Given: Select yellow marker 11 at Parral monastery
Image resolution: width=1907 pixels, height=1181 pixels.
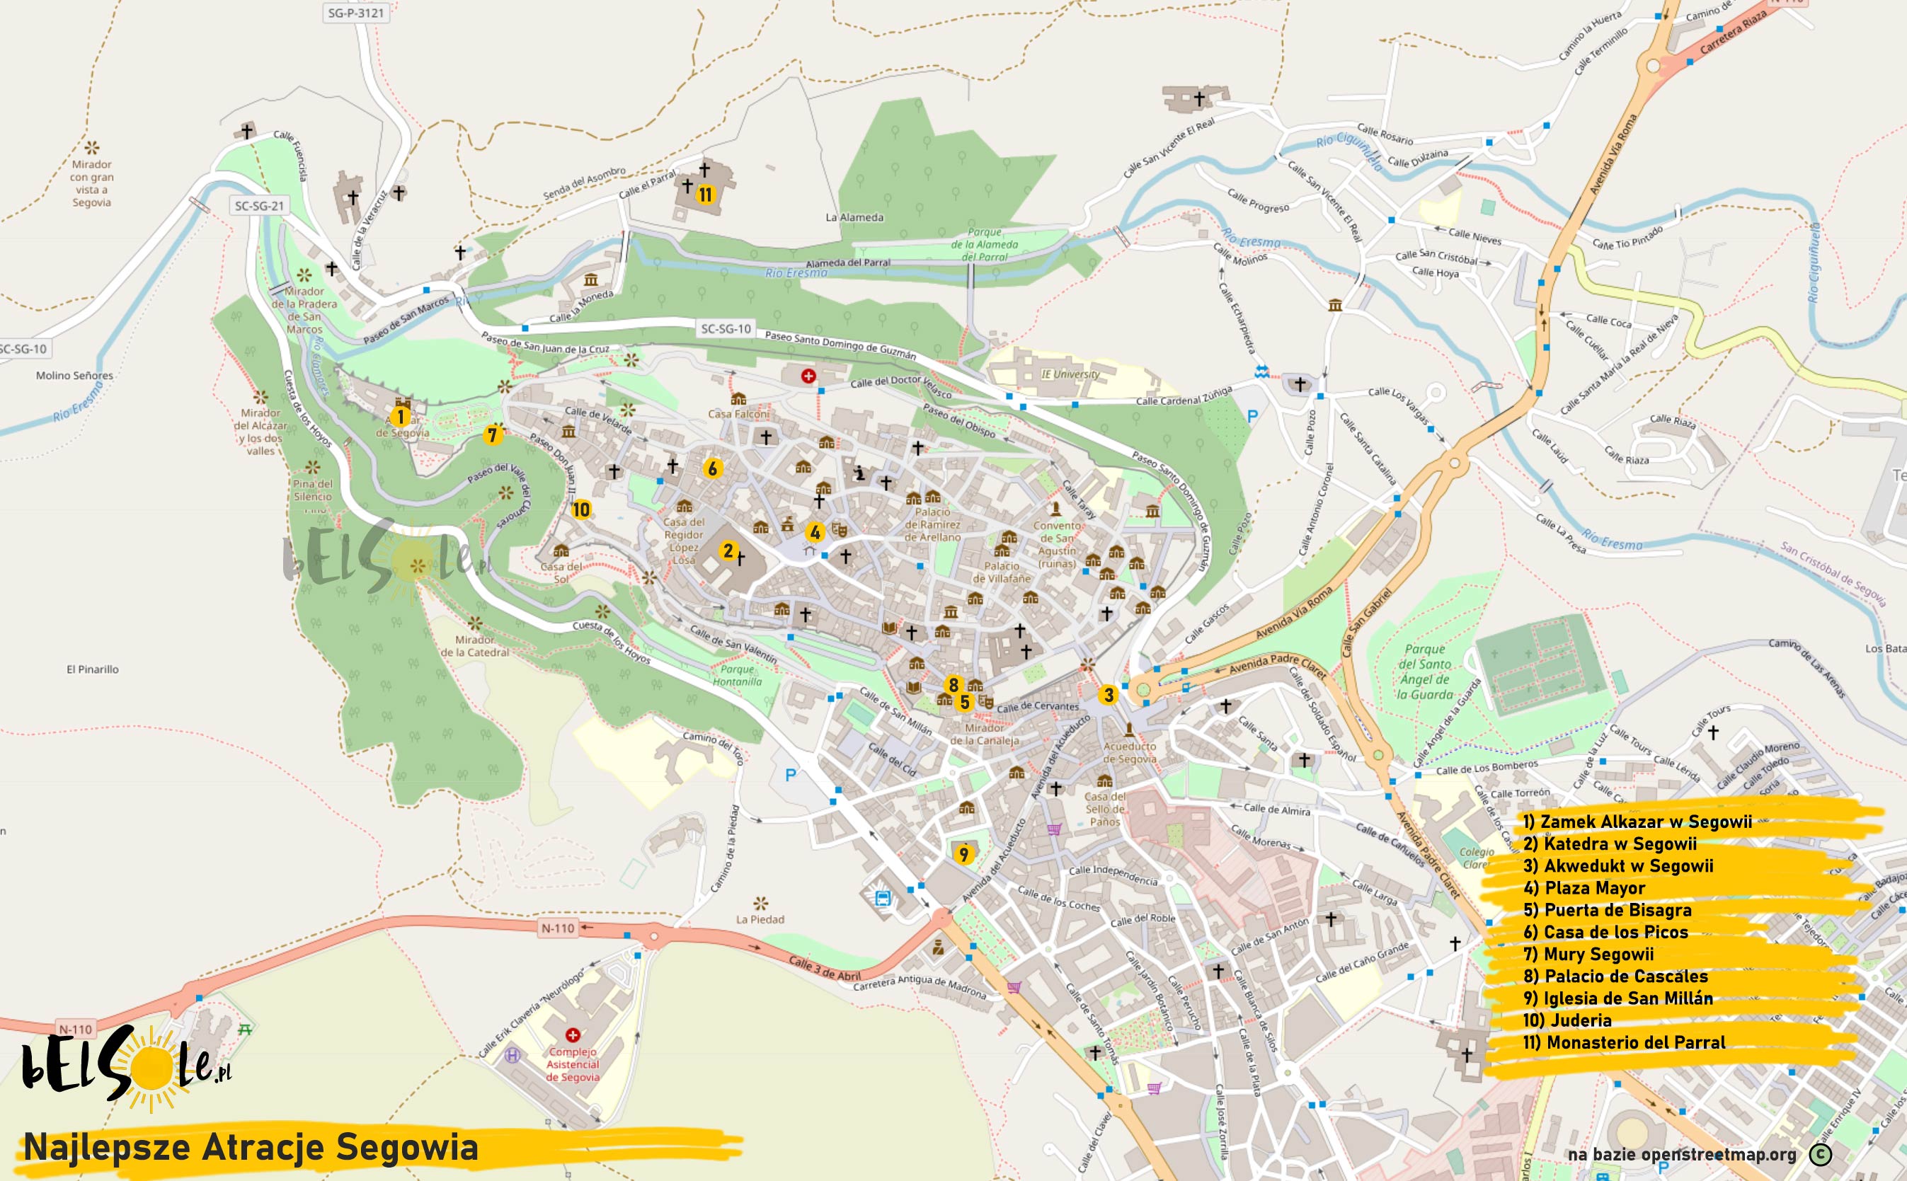Looking at the screenshot, I should pos(706,195).
